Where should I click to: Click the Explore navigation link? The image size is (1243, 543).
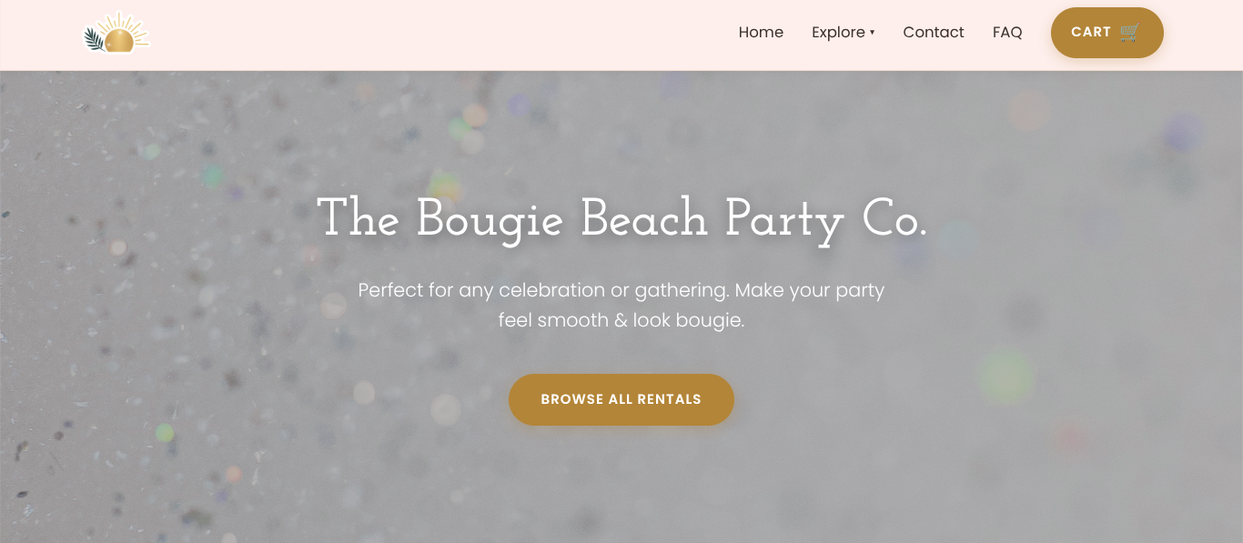838,32
